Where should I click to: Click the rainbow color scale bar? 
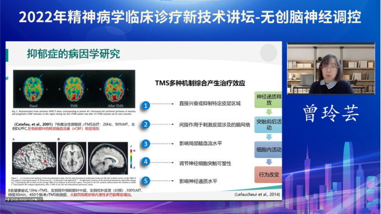tap(131, 159)
